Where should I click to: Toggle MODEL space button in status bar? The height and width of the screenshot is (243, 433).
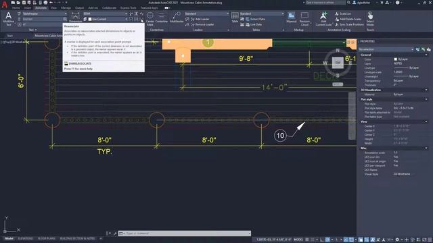pyautogui.click(x=298, y=240)
